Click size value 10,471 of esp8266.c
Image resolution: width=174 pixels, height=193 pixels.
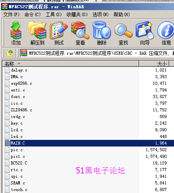point(160,83)
